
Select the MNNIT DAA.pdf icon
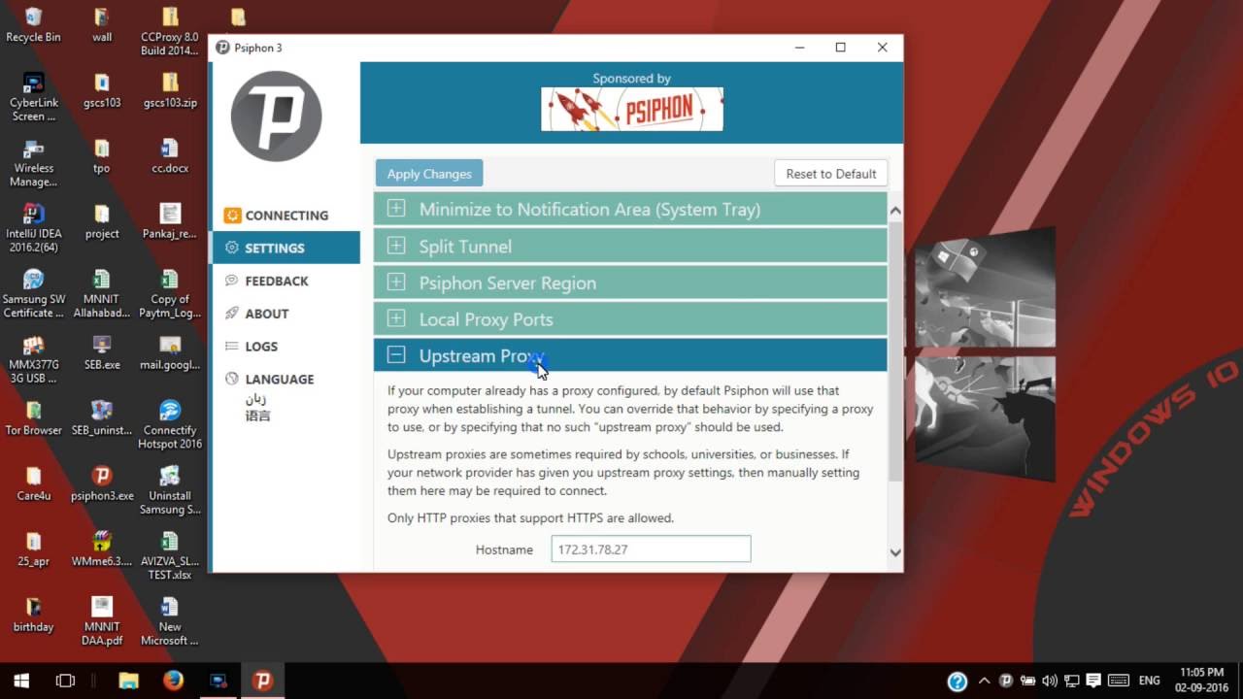[x=102, y=620]
